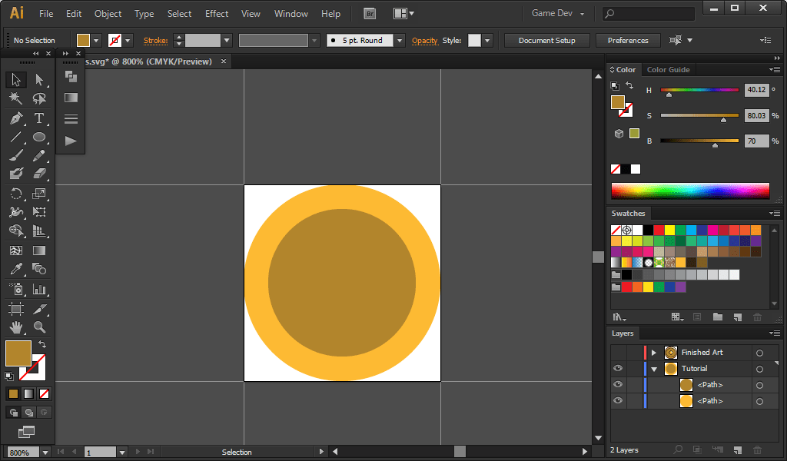
Task: Pick the Eyedropper tool
Action: (15, 269)
